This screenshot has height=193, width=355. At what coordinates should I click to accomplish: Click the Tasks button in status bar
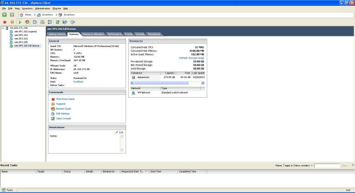pos(8,190)
